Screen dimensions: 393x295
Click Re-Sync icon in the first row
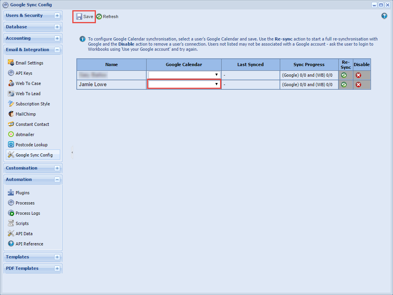(344, 75)
